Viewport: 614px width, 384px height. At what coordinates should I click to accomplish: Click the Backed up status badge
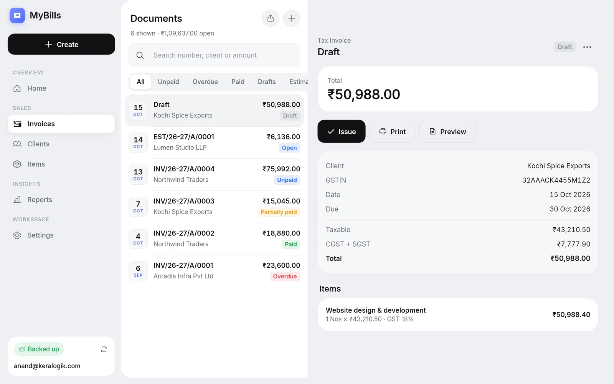tap(39, 349)
